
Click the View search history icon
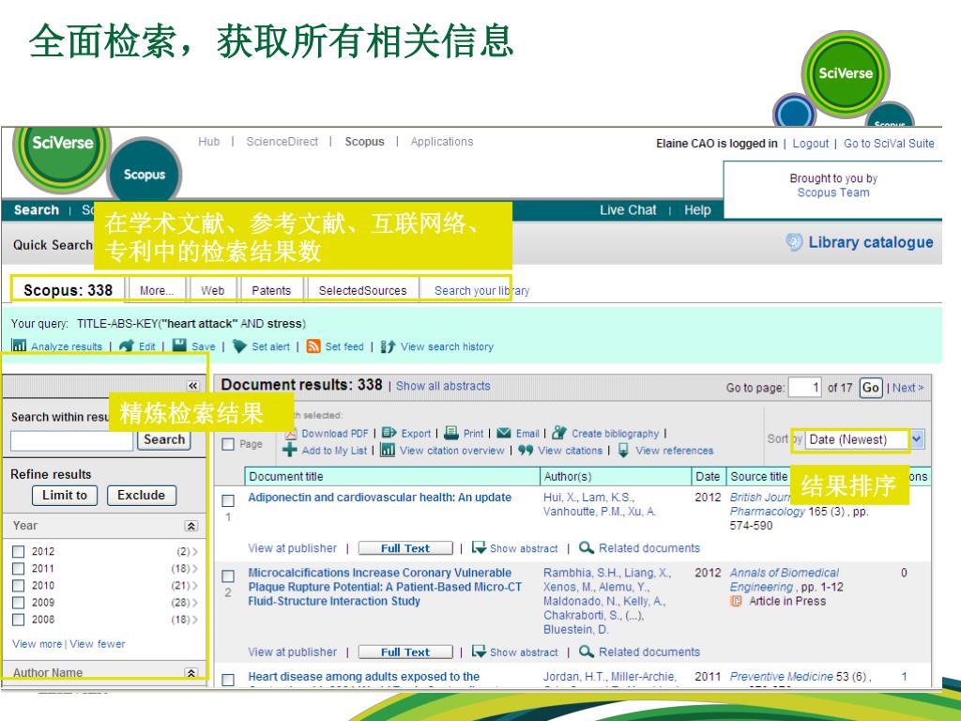388,346
